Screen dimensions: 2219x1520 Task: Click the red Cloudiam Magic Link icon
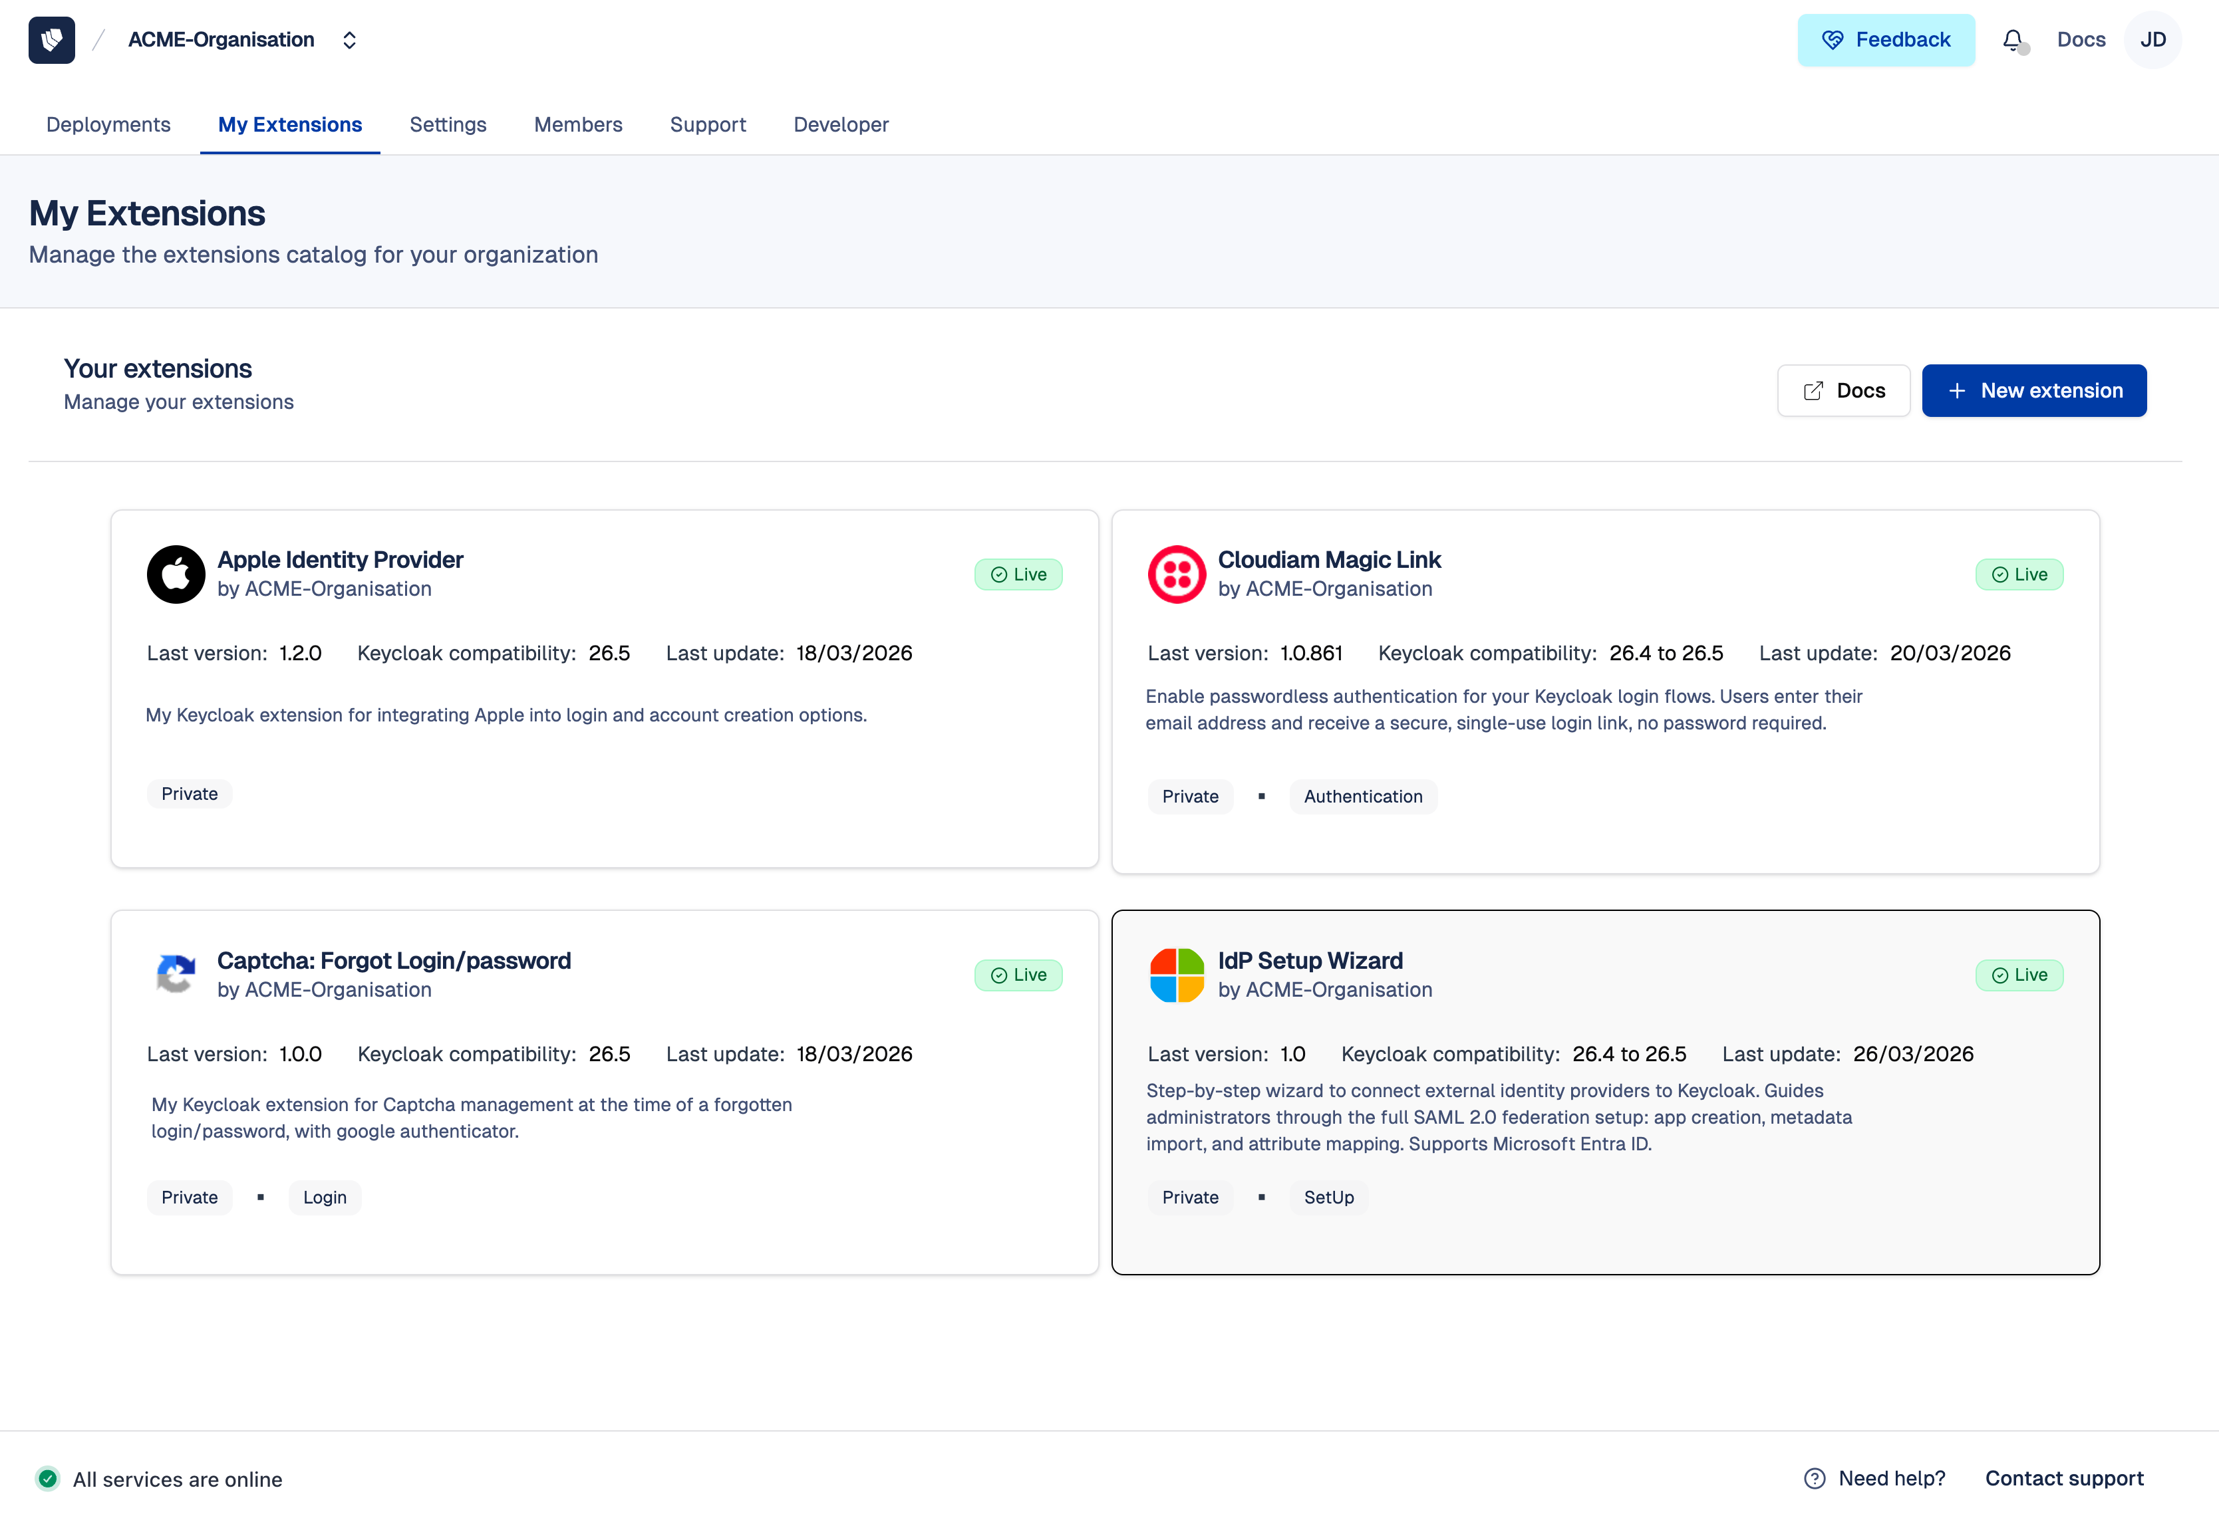[1176, 573]
